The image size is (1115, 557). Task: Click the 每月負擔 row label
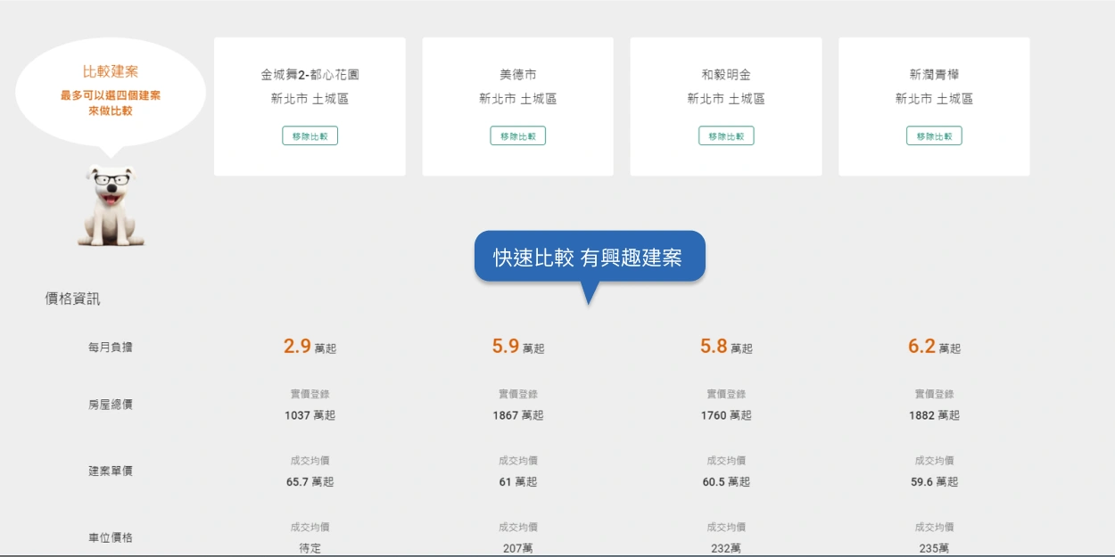tap(111, 348)
